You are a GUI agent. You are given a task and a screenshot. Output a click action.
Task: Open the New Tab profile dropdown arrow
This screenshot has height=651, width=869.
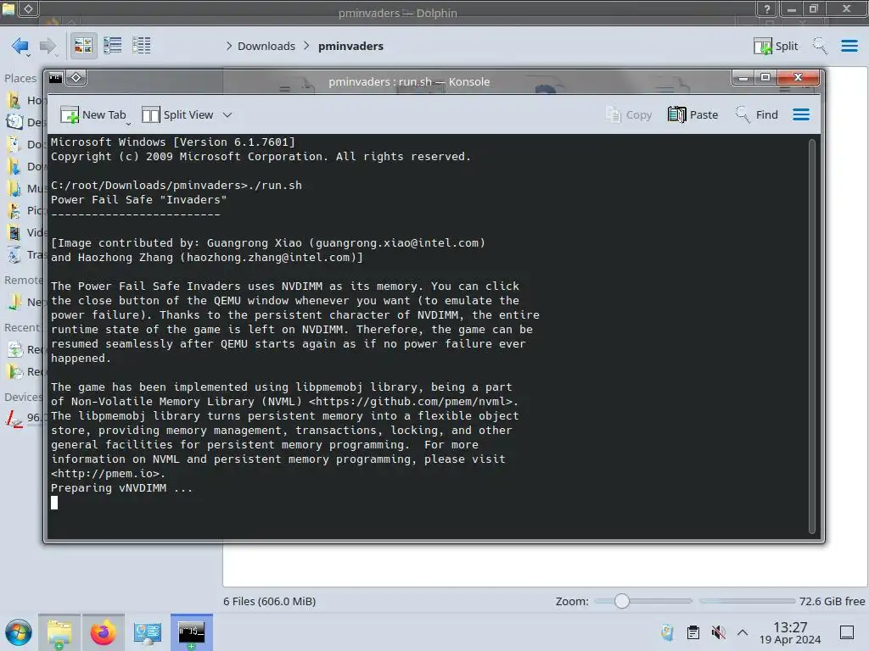click(x=129, y=123)
